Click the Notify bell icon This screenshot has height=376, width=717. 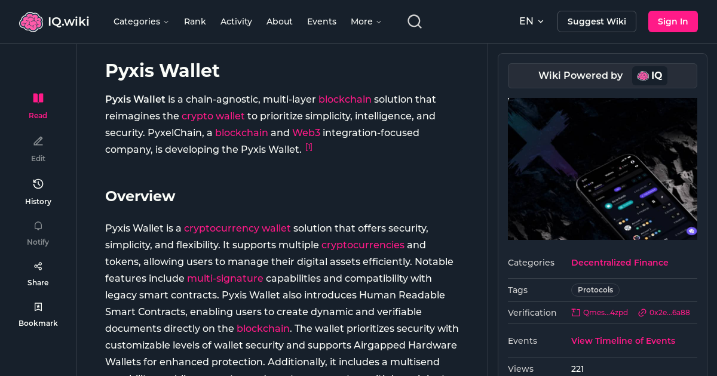point(38,226)
